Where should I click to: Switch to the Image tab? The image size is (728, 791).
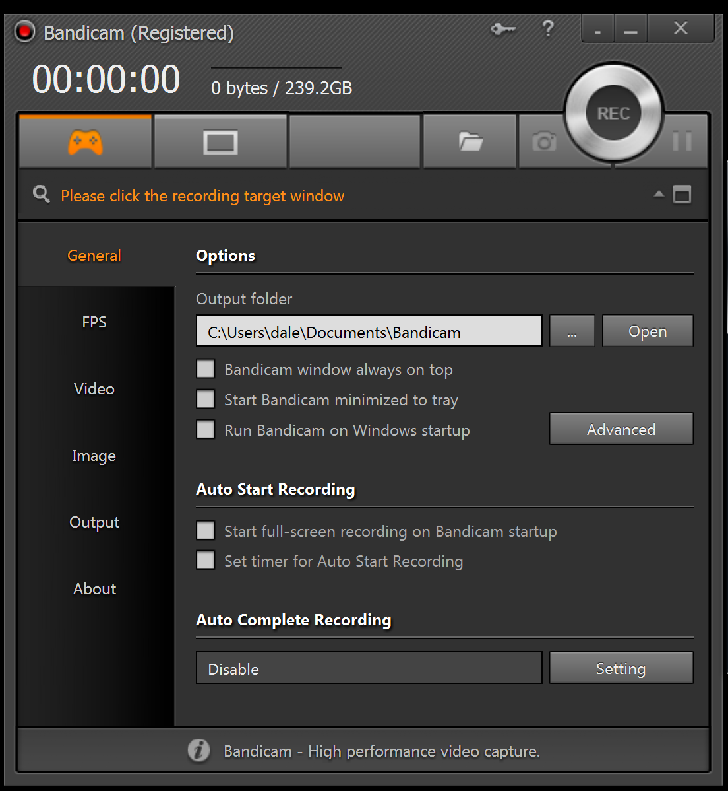[x=94, y=456]
